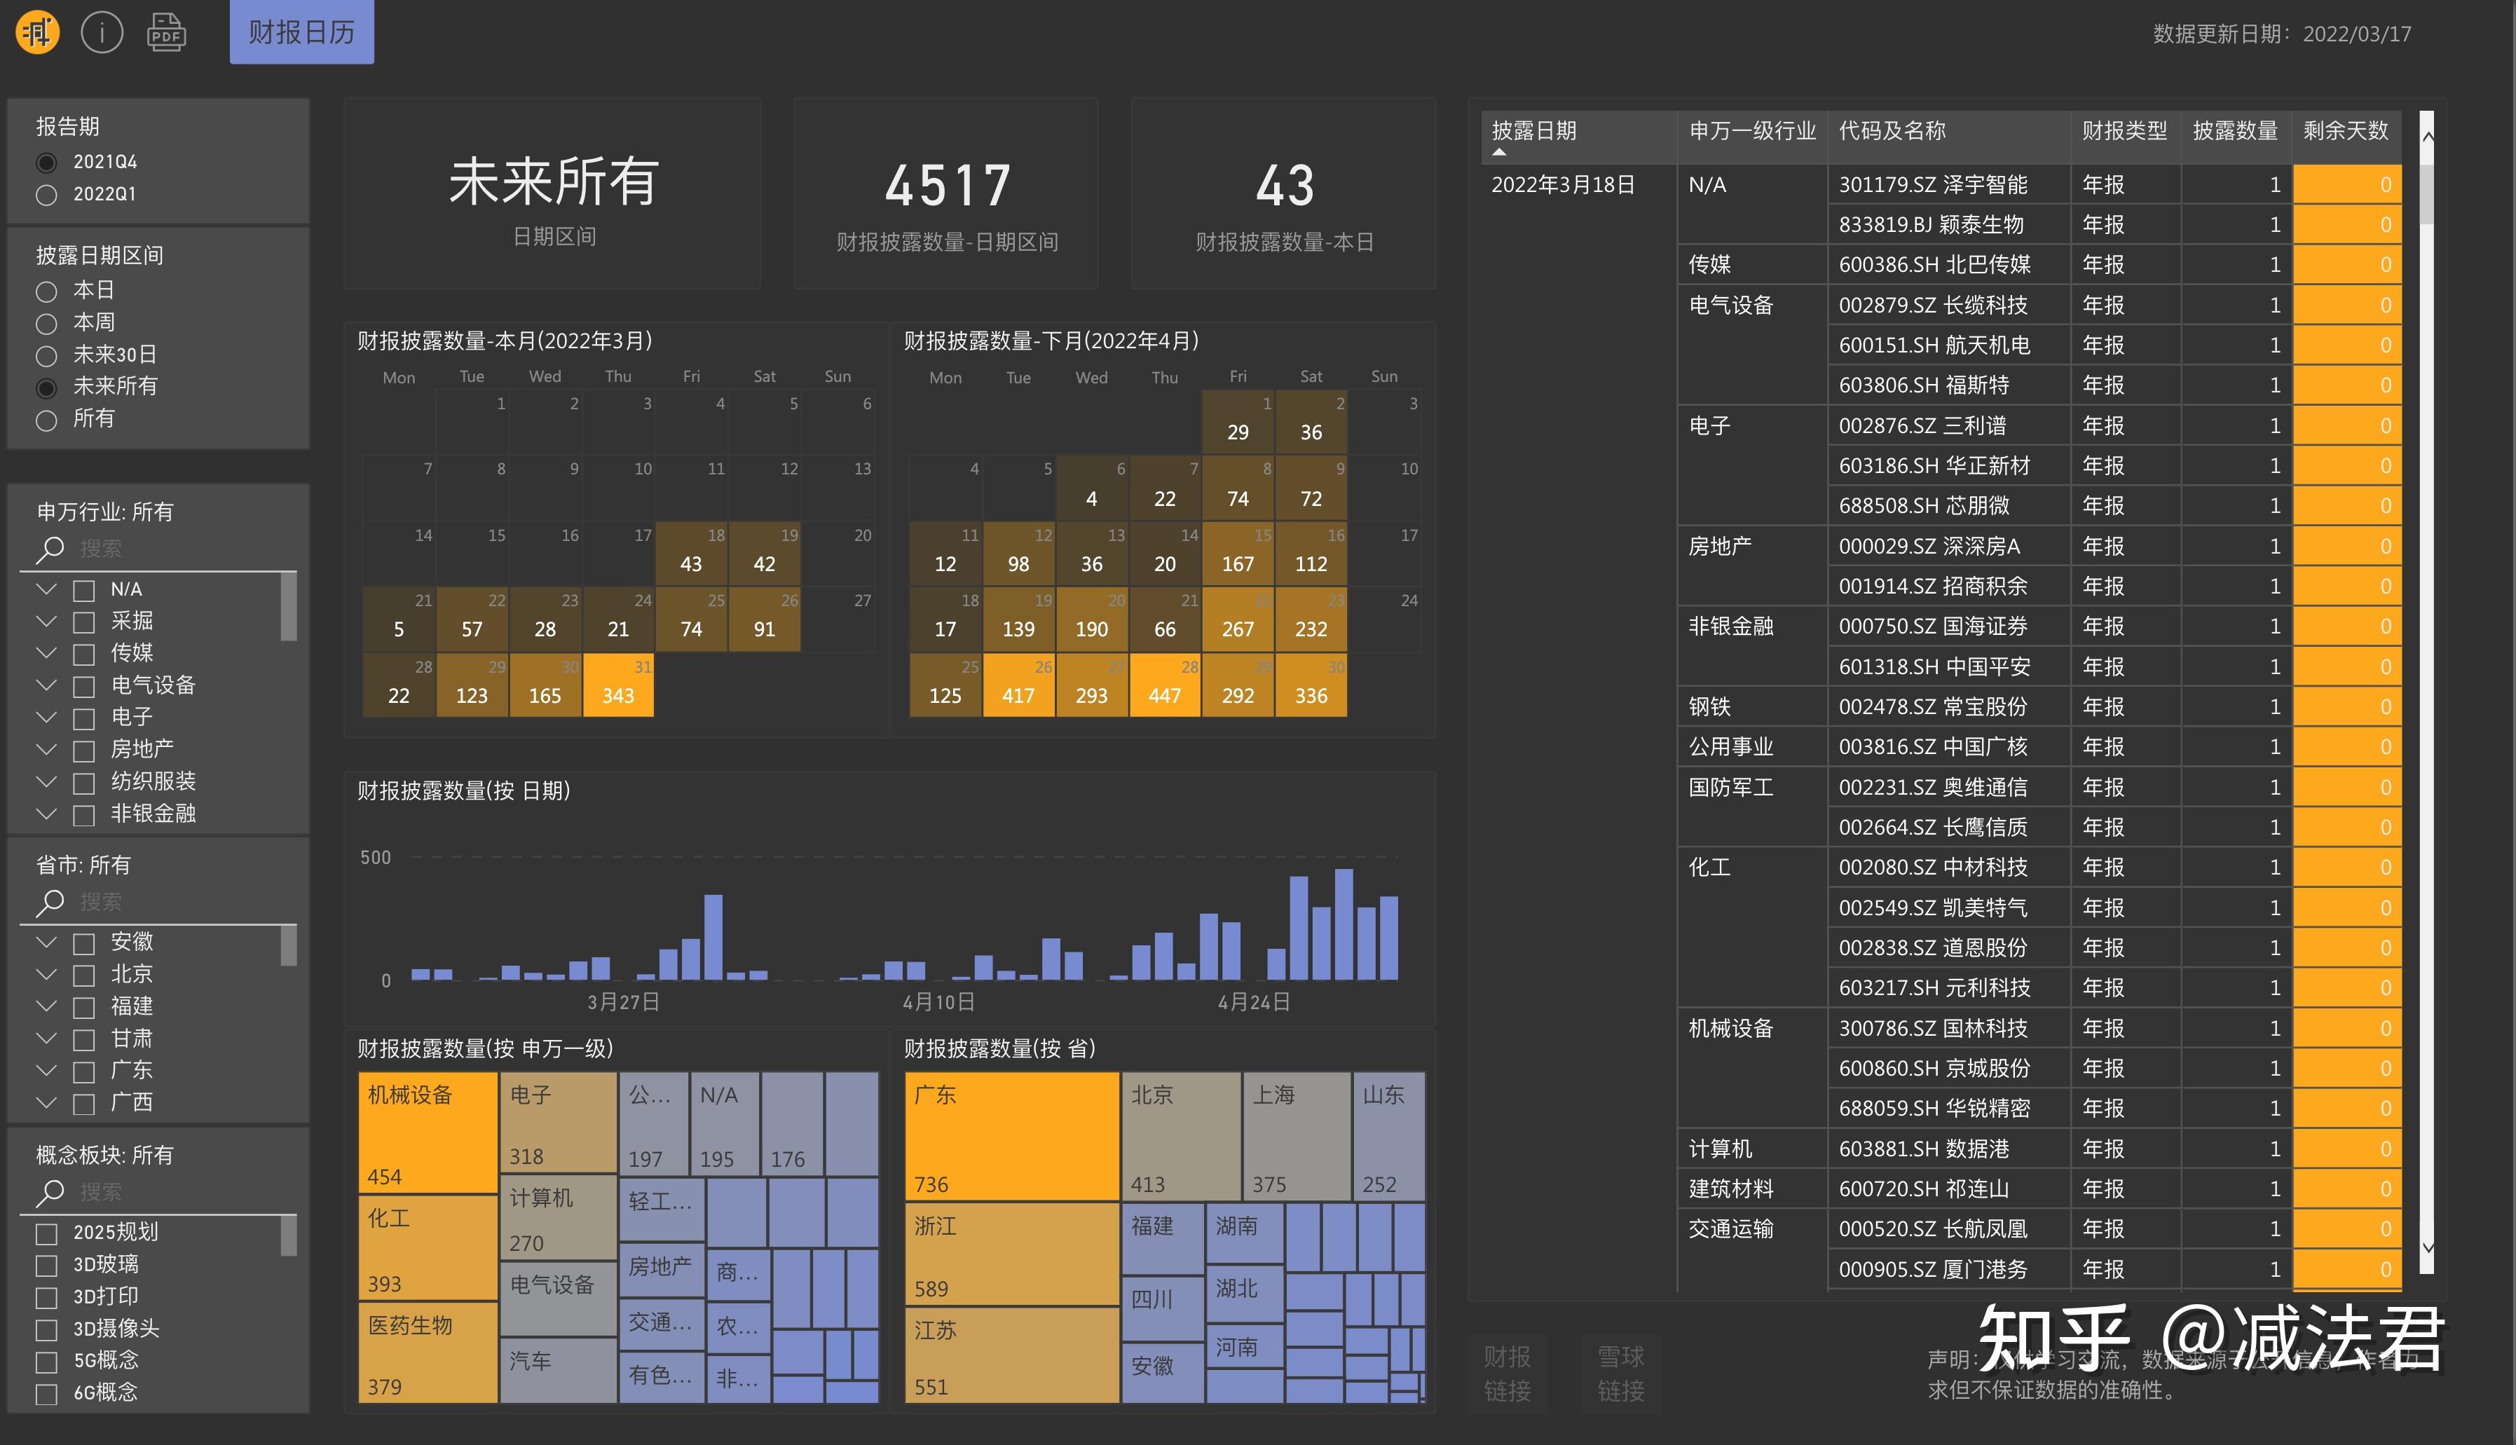Select 本周 in the disclosure date range
The width and height of the screenshot is (2516, 1445).
46,322
